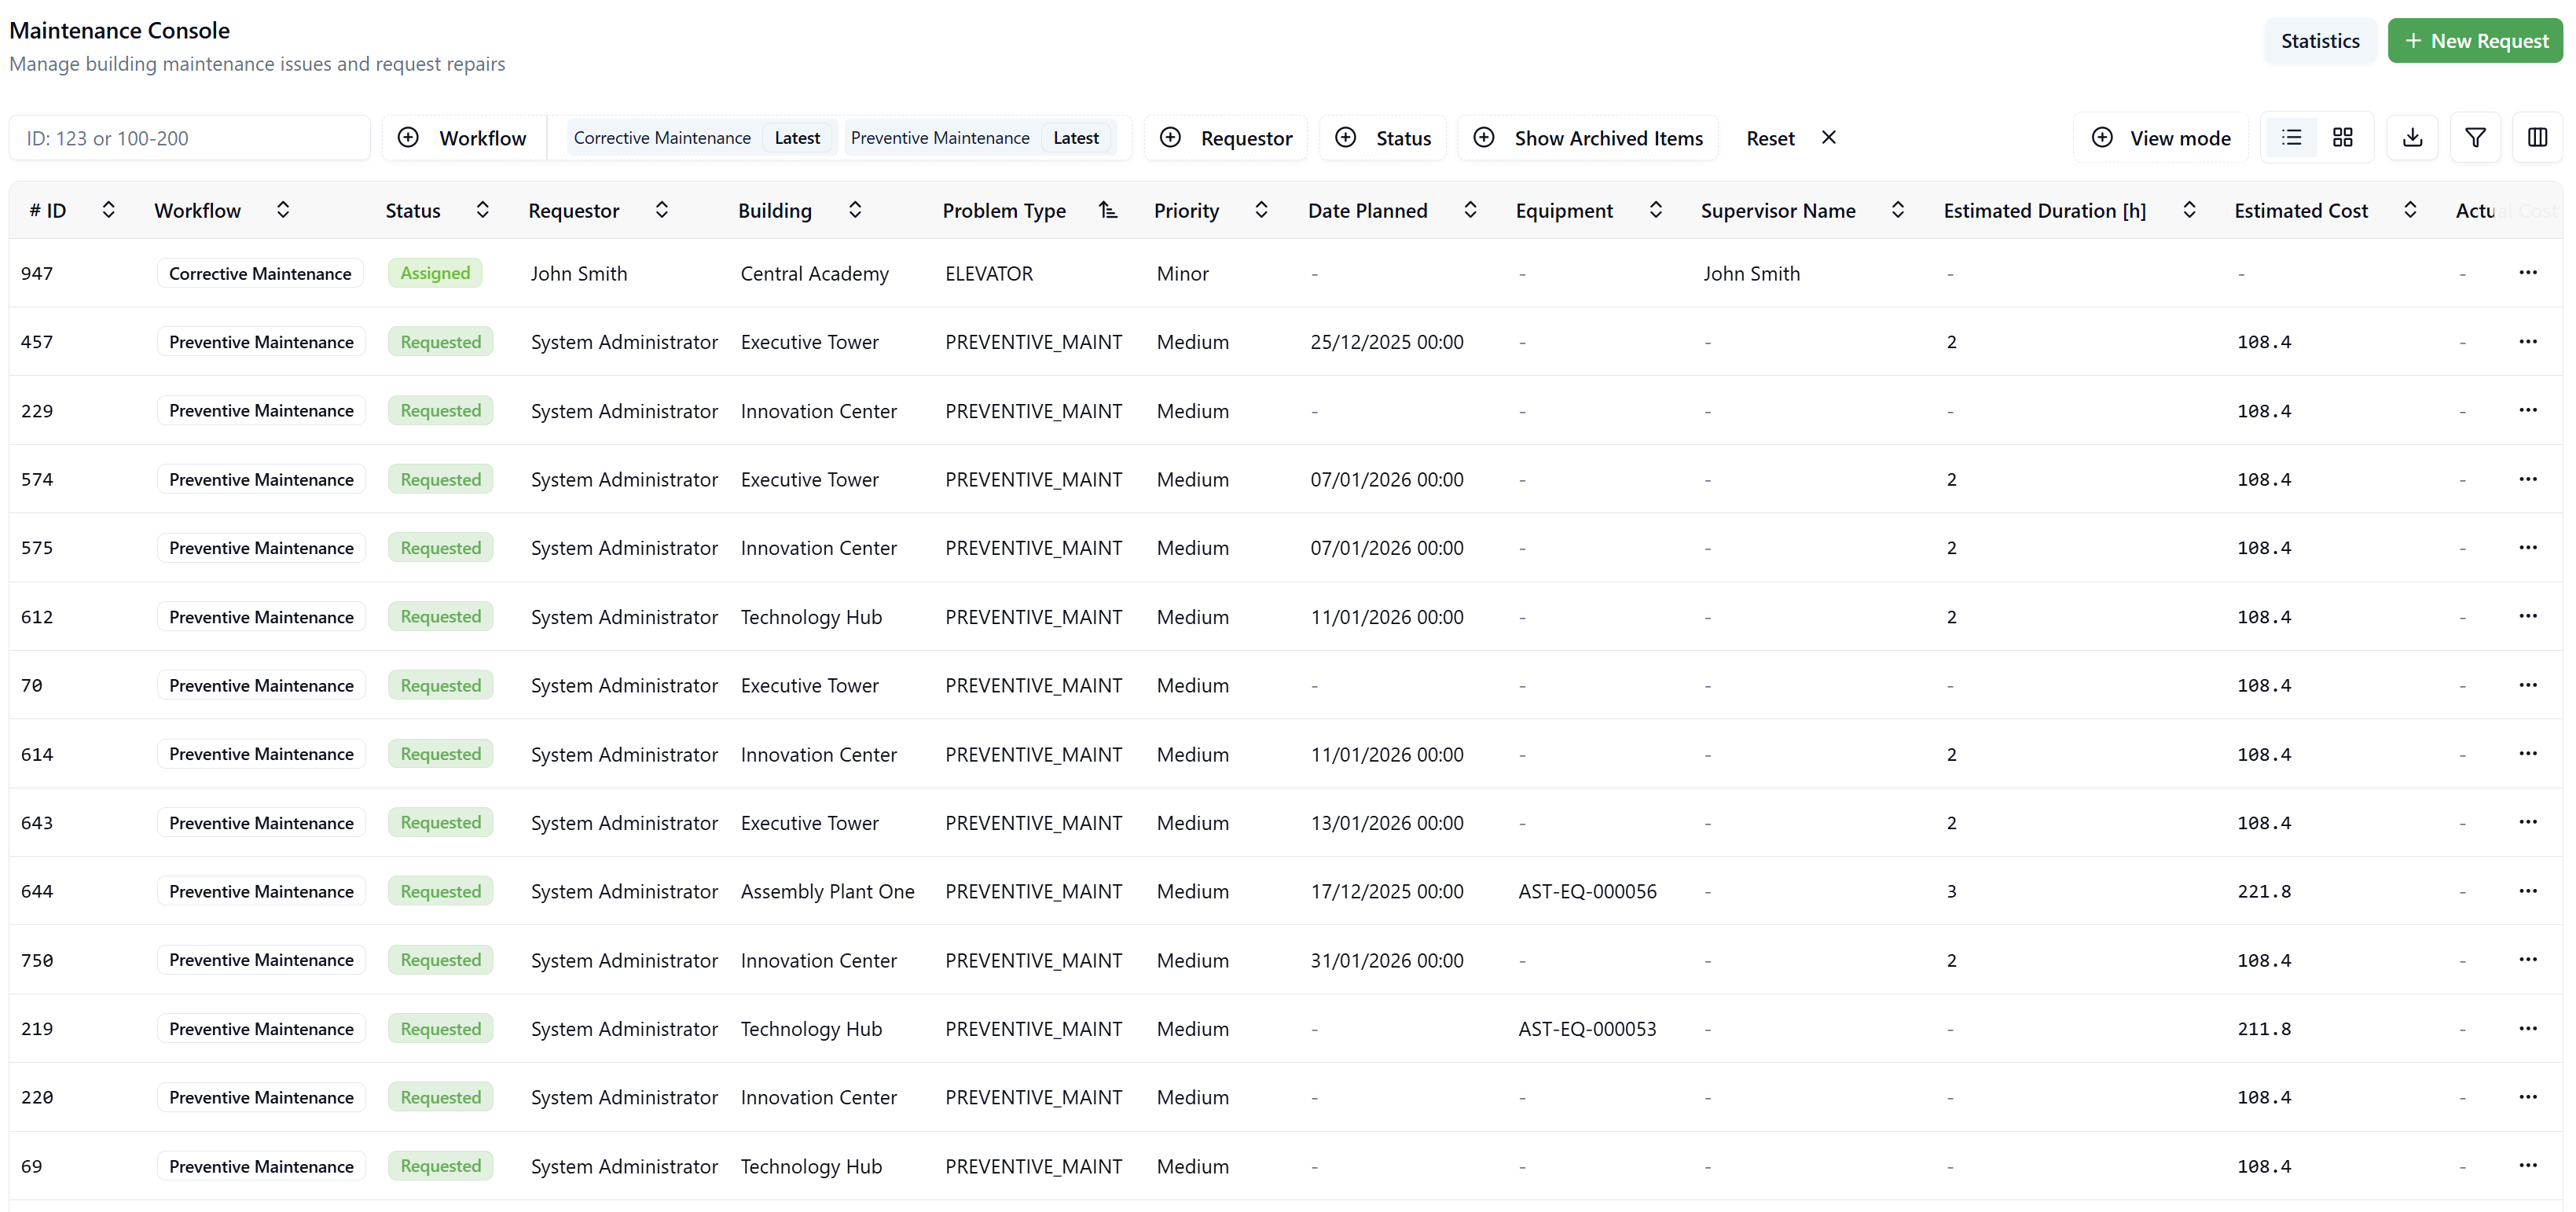The width and height of the screenshot is (2576, 1212).
Task: Open row actions menu for ID 229
Action: click(x=2528, y=410)
